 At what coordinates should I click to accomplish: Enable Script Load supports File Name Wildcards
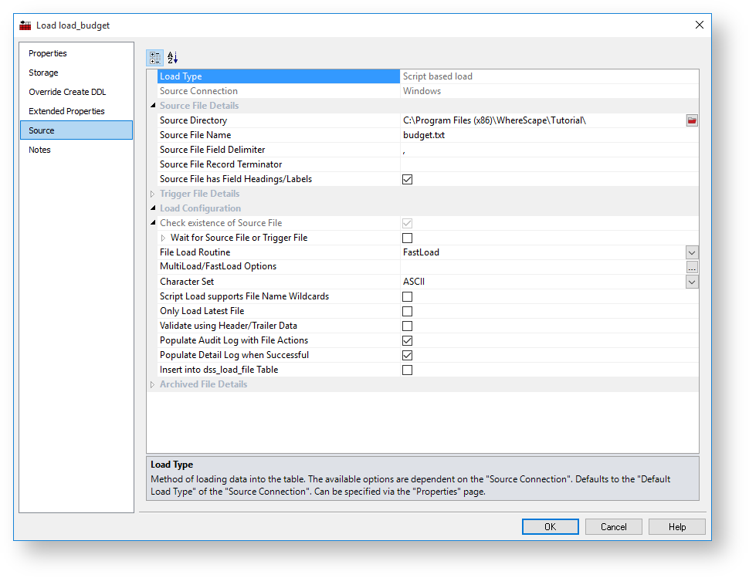407,296
